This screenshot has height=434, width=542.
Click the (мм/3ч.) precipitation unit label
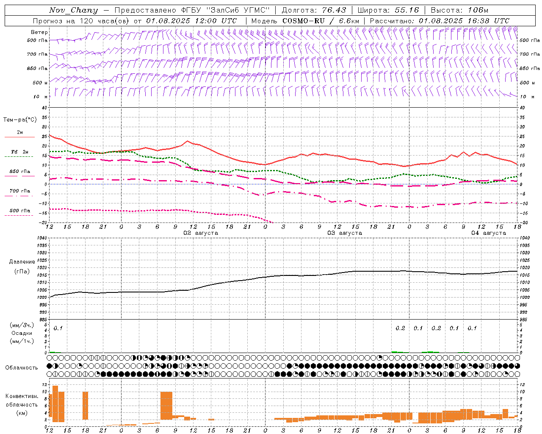[22, 325]
